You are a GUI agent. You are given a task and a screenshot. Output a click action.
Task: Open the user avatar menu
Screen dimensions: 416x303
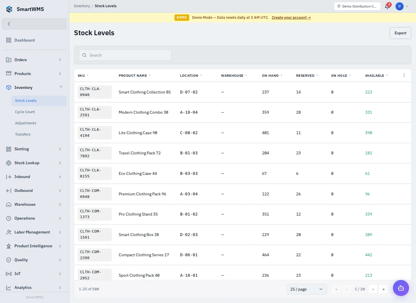[400, 6]
